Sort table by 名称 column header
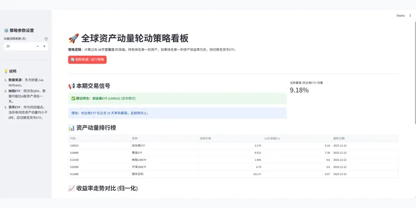The height and width of the screenshot is (208, 416). 164,138
